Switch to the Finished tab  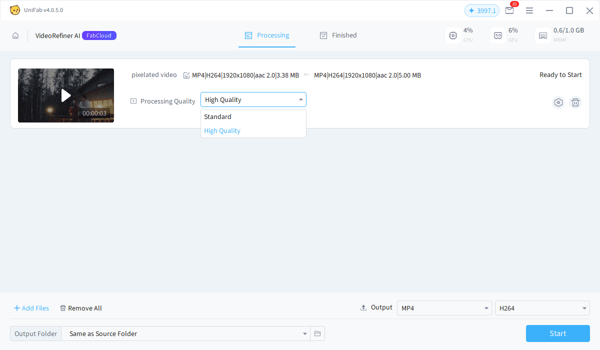[338, 35]
